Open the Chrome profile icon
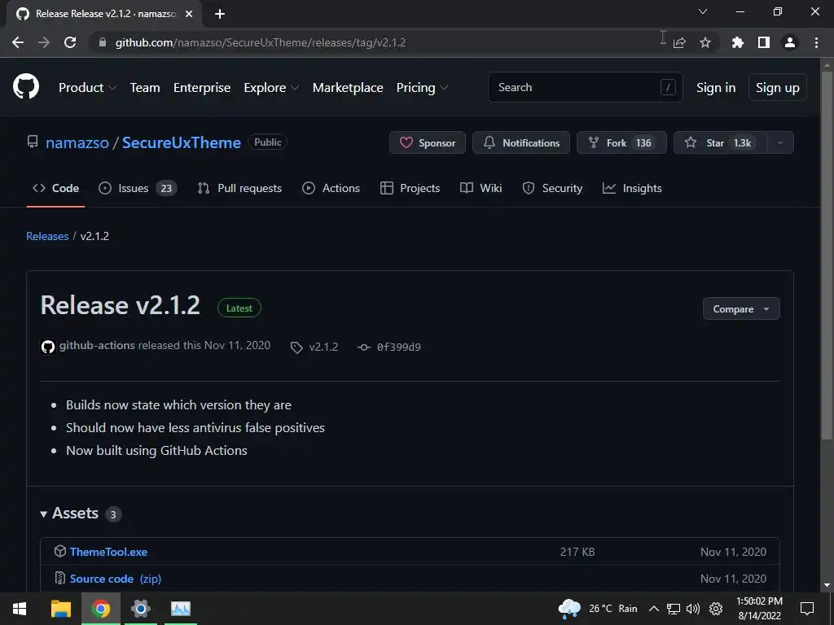The width and height of the screenshot is (834, 625). [x=790, y=42]
